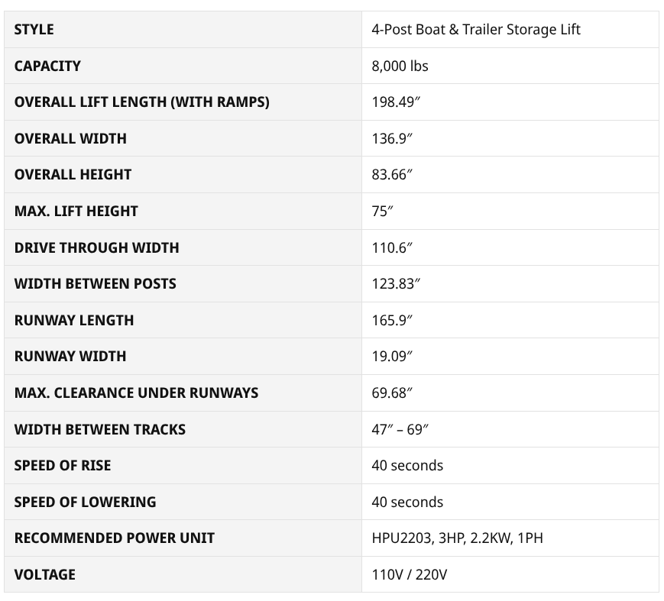This screenshot has width=664, height=601.
Task: Click the MAX. CLEARANCE UNDER RUNWAYS label
Action: 136,393
